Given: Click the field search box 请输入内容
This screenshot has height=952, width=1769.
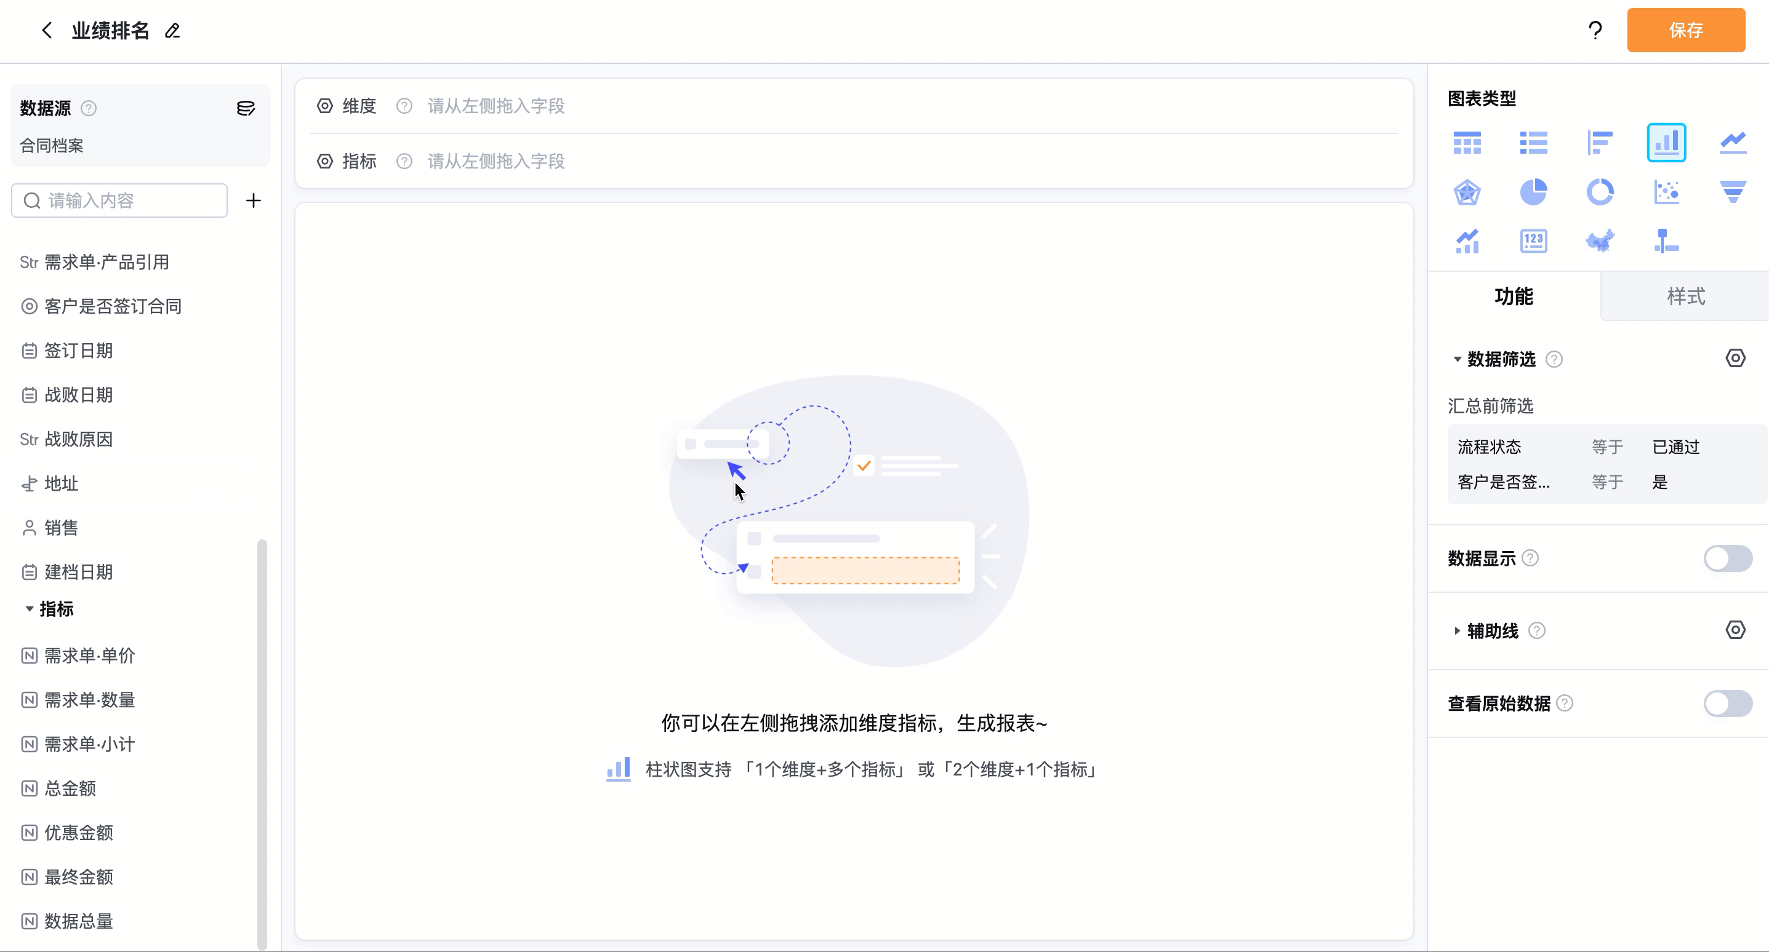Looking at the screenshot, I should point(119,200).
